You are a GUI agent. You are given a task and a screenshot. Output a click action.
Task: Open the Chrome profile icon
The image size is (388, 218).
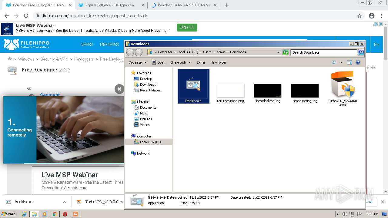coord(372,16)
